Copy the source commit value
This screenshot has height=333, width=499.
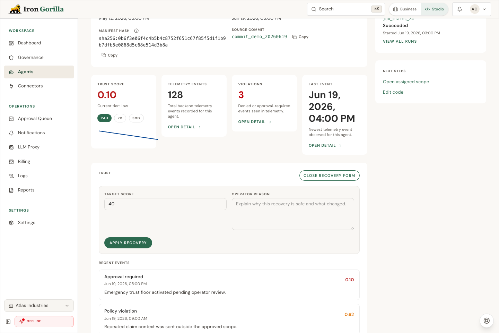tap(300, 37)
